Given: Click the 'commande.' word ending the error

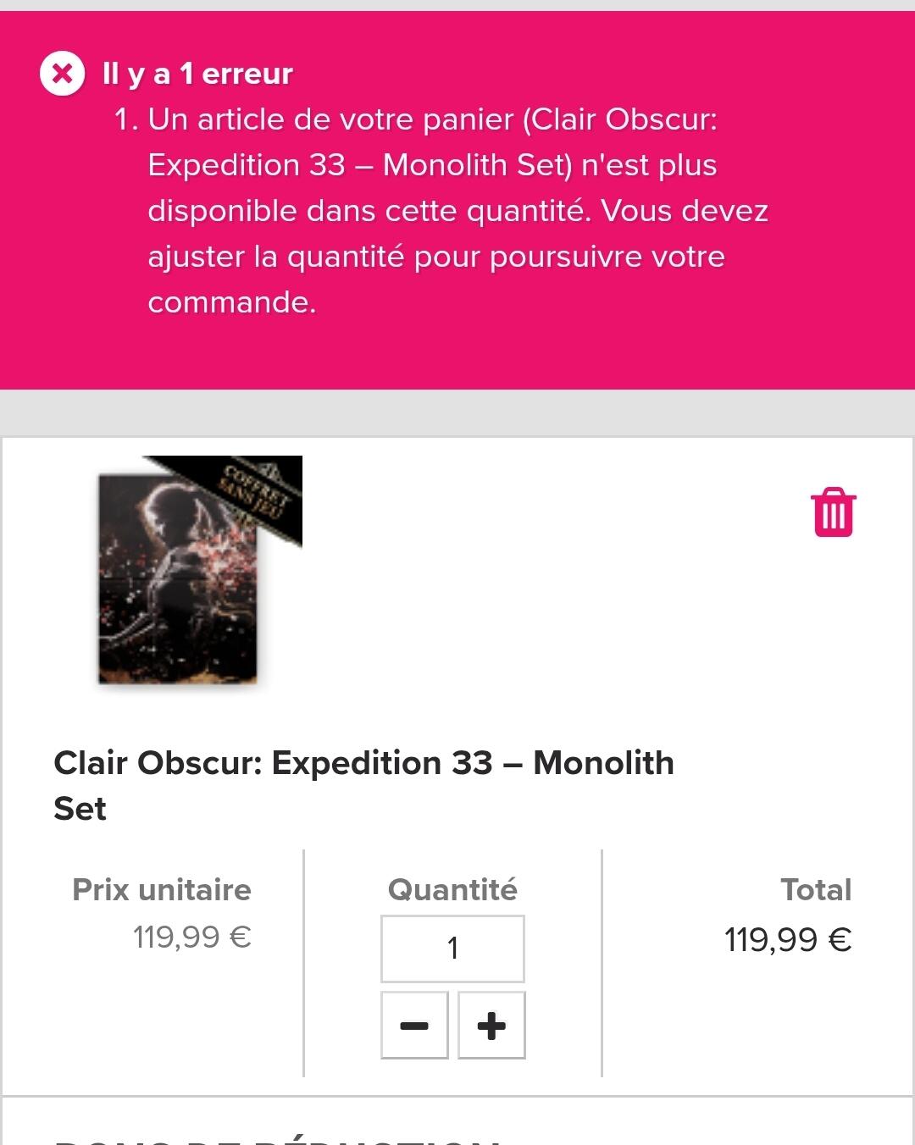Looking at the screenshot, I should pos(232,302).
